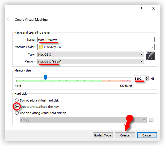Increase memory with the up stepper arrow

click(x=147, y=77)
